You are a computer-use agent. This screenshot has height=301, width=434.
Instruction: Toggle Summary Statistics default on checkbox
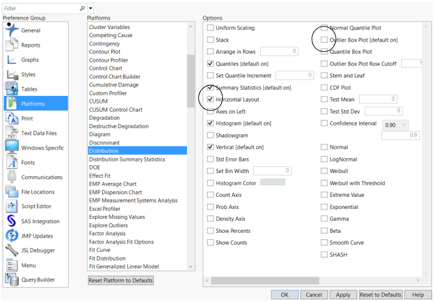pyautogui.click(x=210, y=88)
